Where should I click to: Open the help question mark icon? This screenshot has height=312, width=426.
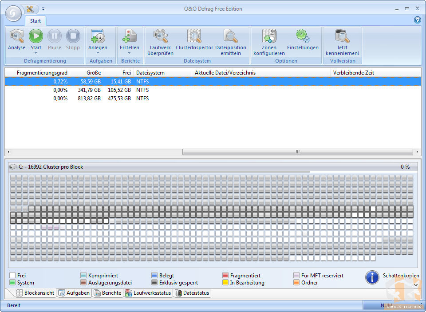tap(417, 20)
